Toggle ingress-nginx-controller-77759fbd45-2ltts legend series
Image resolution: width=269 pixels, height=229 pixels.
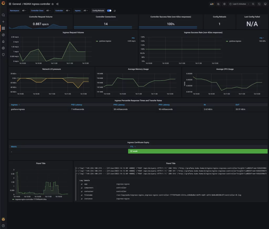click(x=31, y=199)
